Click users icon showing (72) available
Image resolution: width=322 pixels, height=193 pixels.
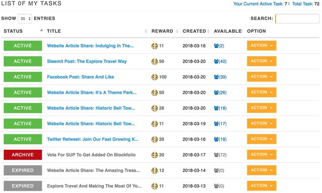click(216, 155)
